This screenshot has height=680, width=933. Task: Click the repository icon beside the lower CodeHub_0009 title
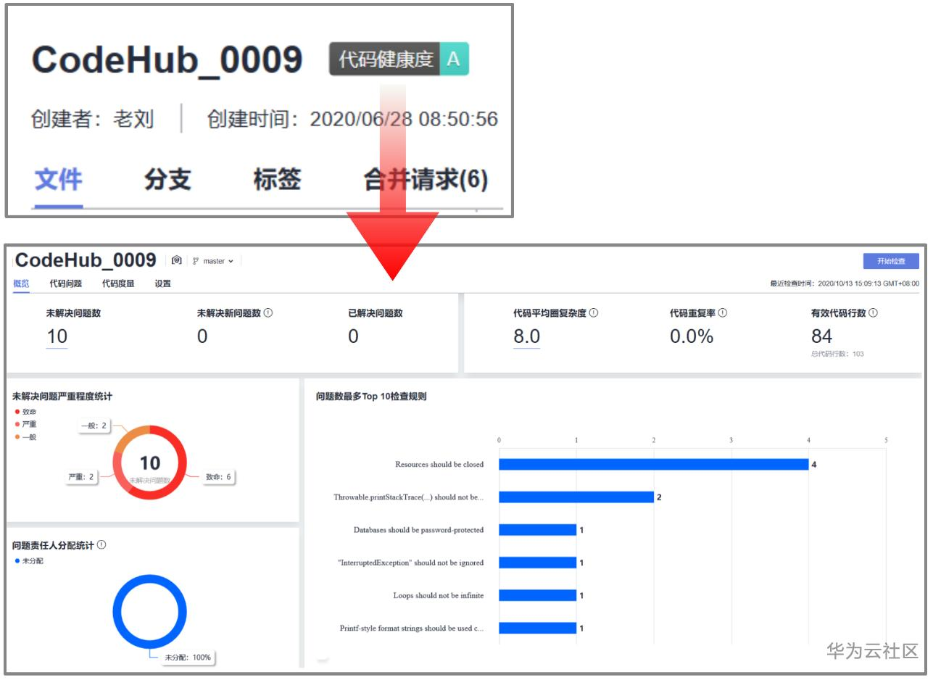(177, 260)
